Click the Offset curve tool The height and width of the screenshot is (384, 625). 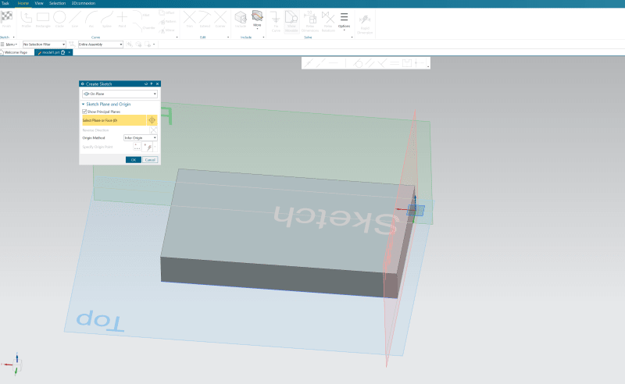tap(167, 12)
